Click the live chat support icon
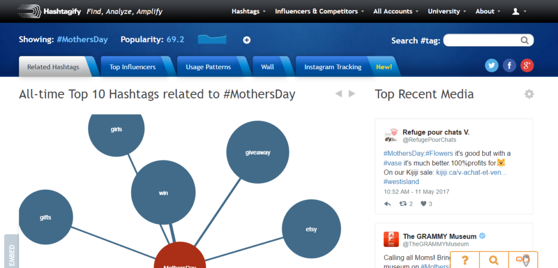The image size is (558, 268). [x=523, y=260]
